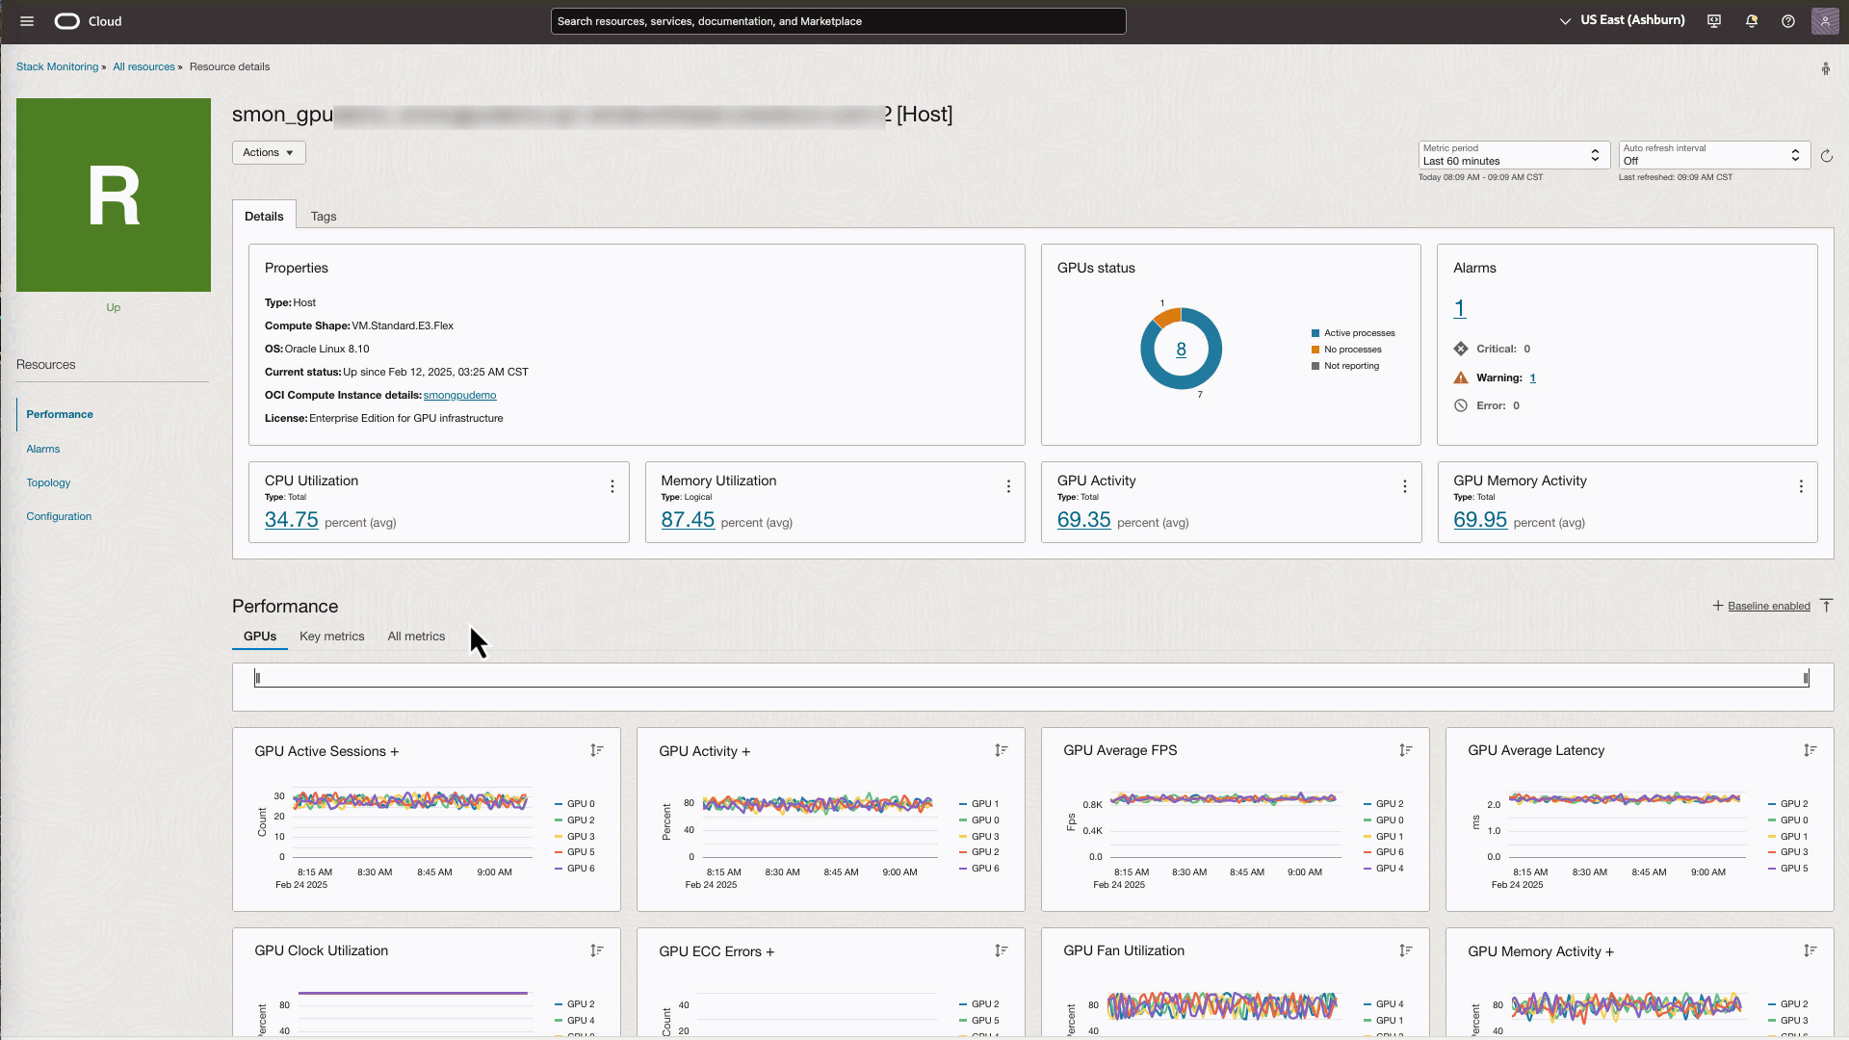Open the smongpudemo compute instance link
The width and height of the screenshot is (1849, 1040).
click(x=459, y=395)
